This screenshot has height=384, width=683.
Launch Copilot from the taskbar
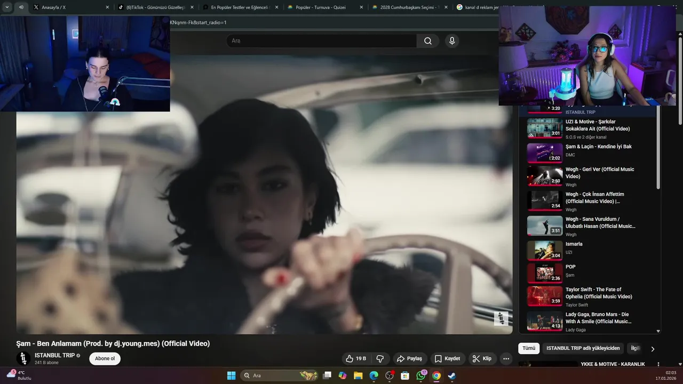(343, 375)
